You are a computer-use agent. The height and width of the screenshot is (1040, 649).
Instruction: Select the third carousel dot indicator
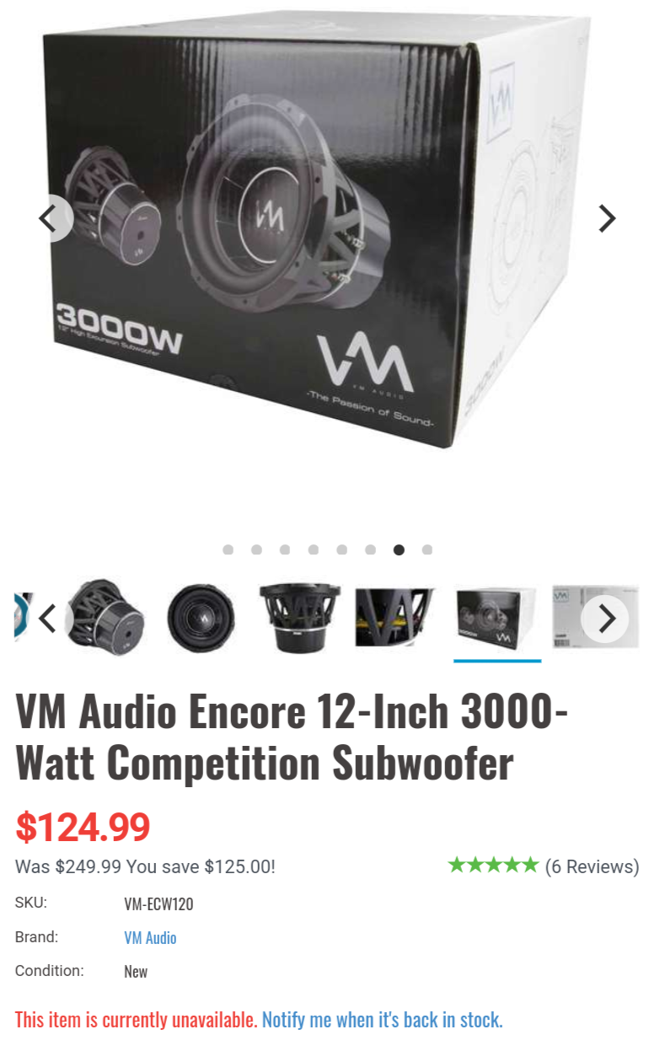point(285,549)
